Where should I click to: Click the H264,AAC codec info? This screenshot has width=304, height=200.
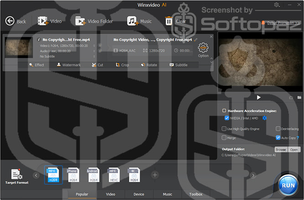click(125, 51)
